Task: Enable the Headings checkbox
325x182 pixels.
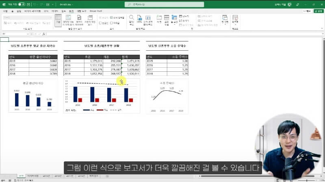Action: coord(111,23)
